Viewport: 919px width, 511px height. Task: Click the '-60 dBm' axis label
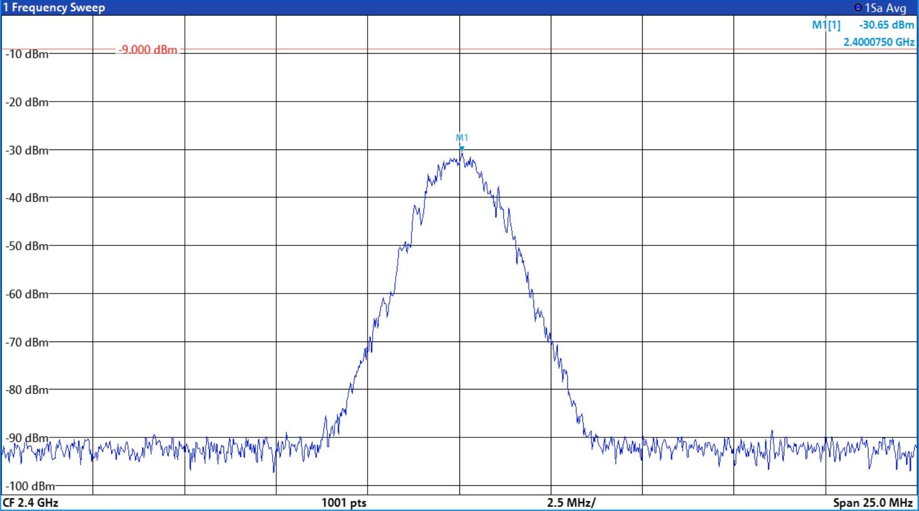27,294
